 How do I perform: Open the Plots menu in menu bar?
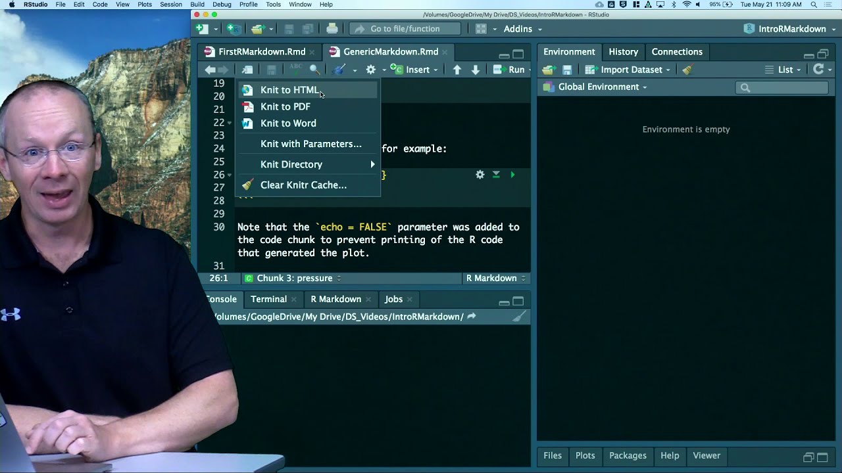(x=145, y=5)
